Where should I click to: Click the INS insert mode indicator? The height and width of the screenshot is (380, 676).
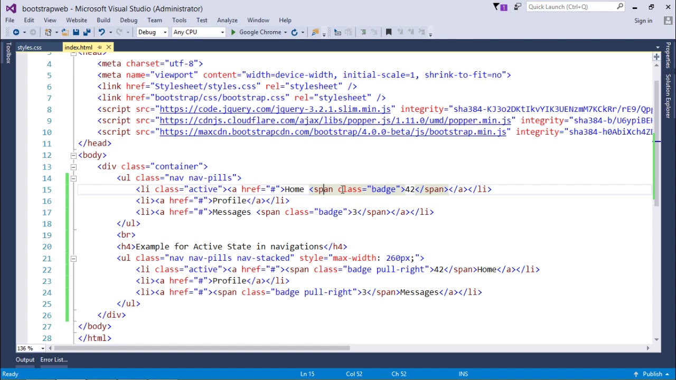click(463, 374)
